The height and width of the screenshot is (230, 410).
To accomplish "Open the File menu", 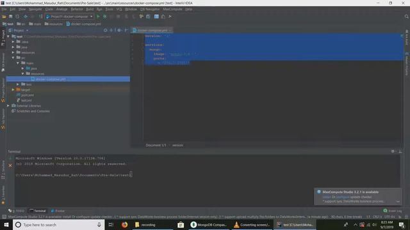I will 4,9.
